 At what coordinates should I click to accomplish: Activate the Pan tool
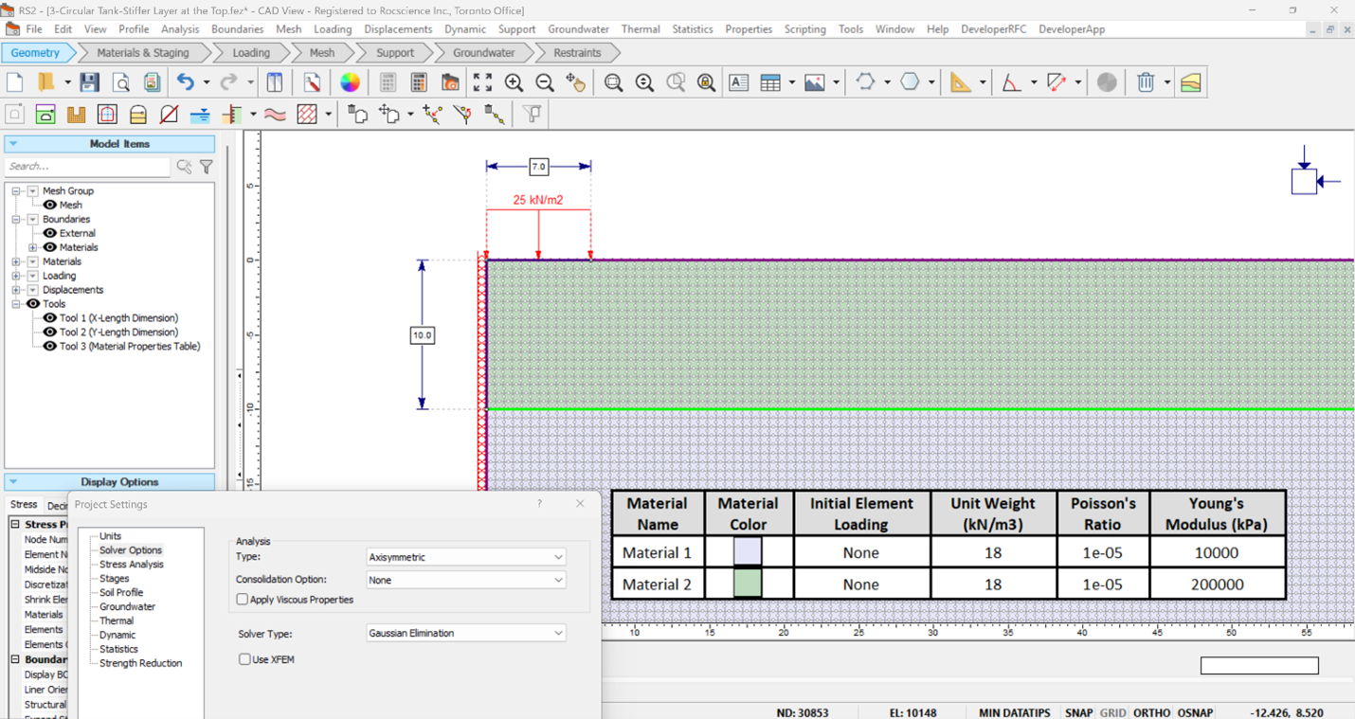coord(577,82)
